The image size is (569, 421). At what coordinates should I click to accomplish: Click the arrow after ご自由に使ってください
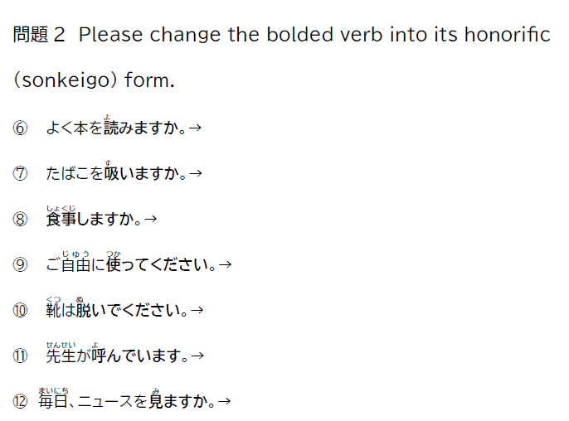(225, 265)
